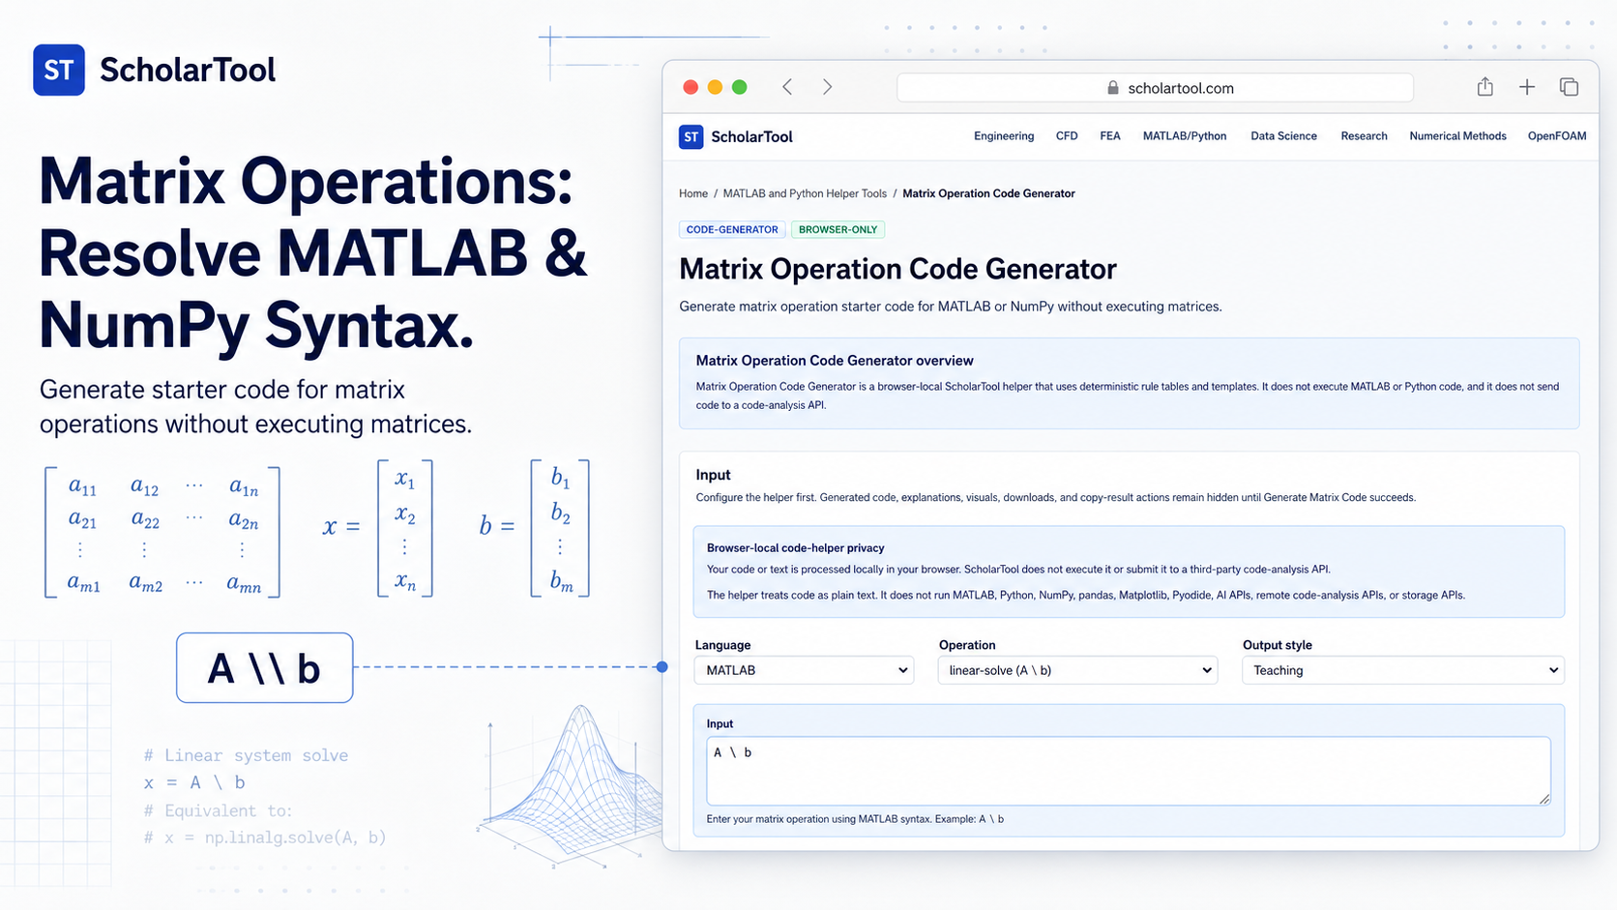This screenshot has width=1617, height=910.
Task: Click the share icon in the browser toolbar
Action: click(1485, 87)
